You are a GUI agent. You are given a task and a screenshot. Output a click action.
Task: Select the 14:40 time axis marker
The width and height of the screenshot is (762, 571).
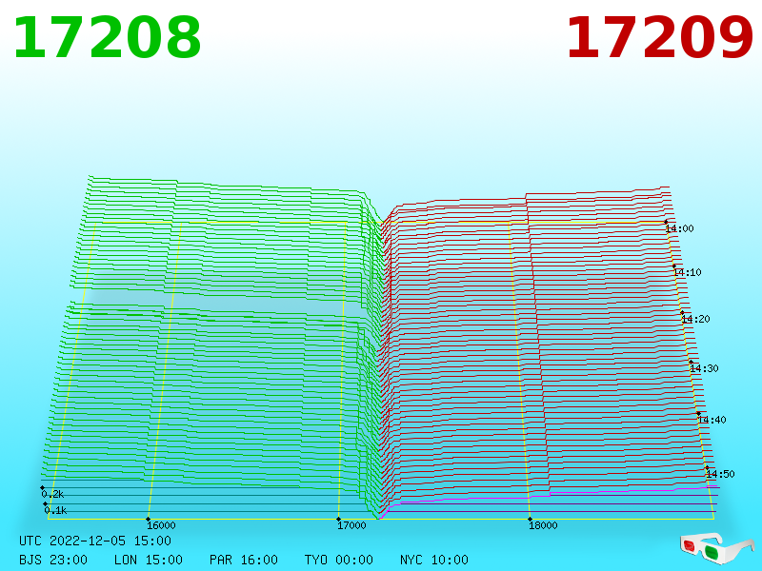(712, 420)
